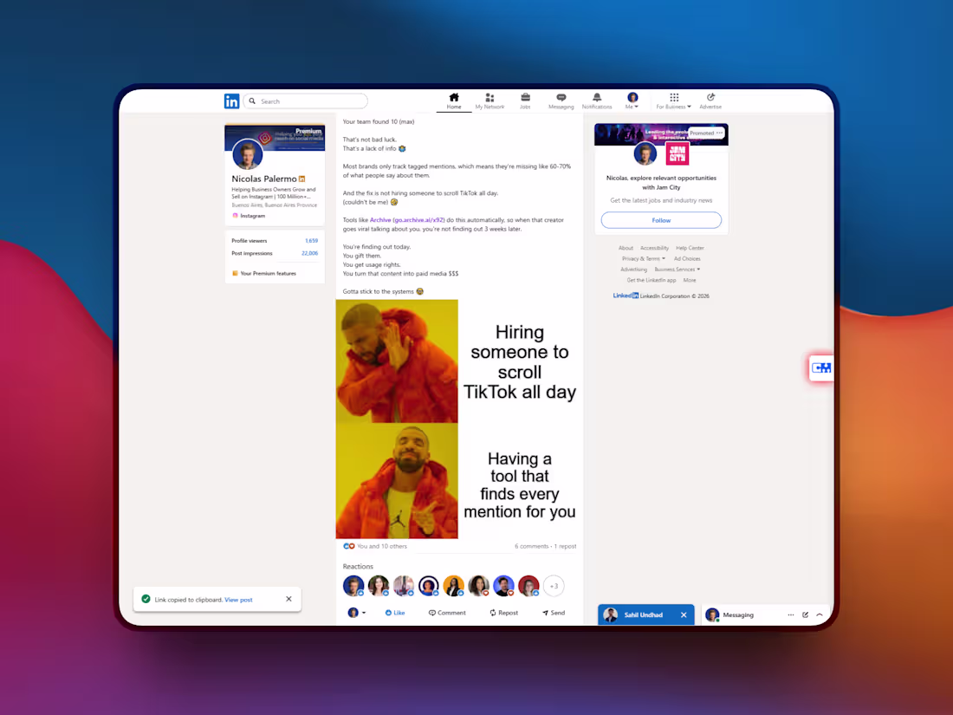
Task: Toggle Like on the post
Action: pos(395,613)
